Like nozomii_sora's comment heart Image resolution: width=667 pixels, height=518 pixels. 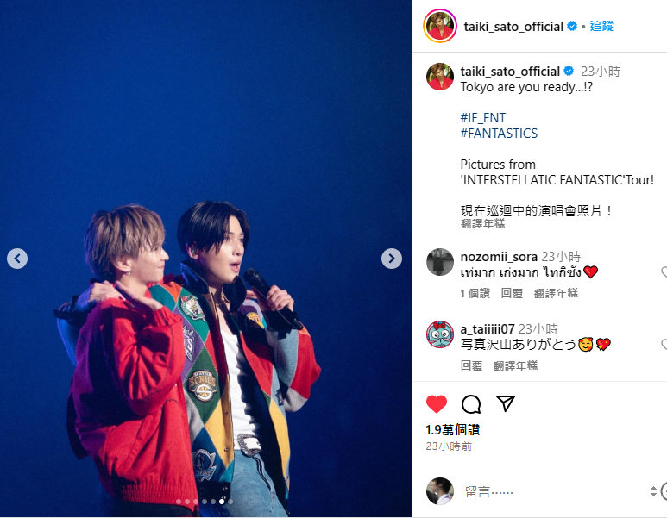tap(664, 272)
